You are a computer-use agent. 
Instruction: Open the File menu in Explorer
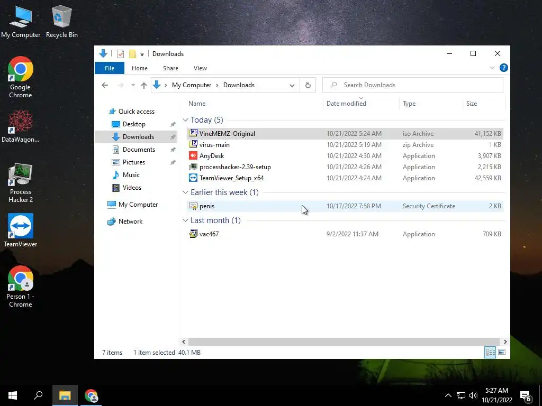pos(110,68)
